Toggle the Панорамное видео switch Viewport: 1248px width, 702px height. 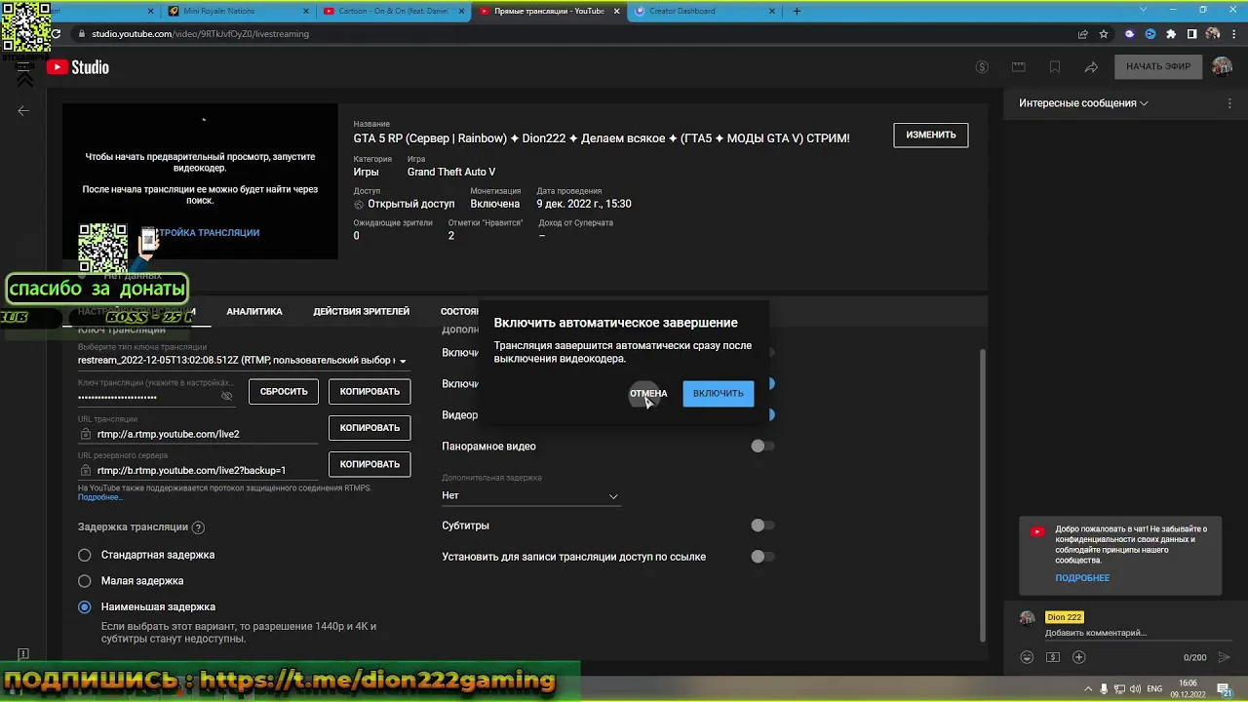click(x=762, y=446)
